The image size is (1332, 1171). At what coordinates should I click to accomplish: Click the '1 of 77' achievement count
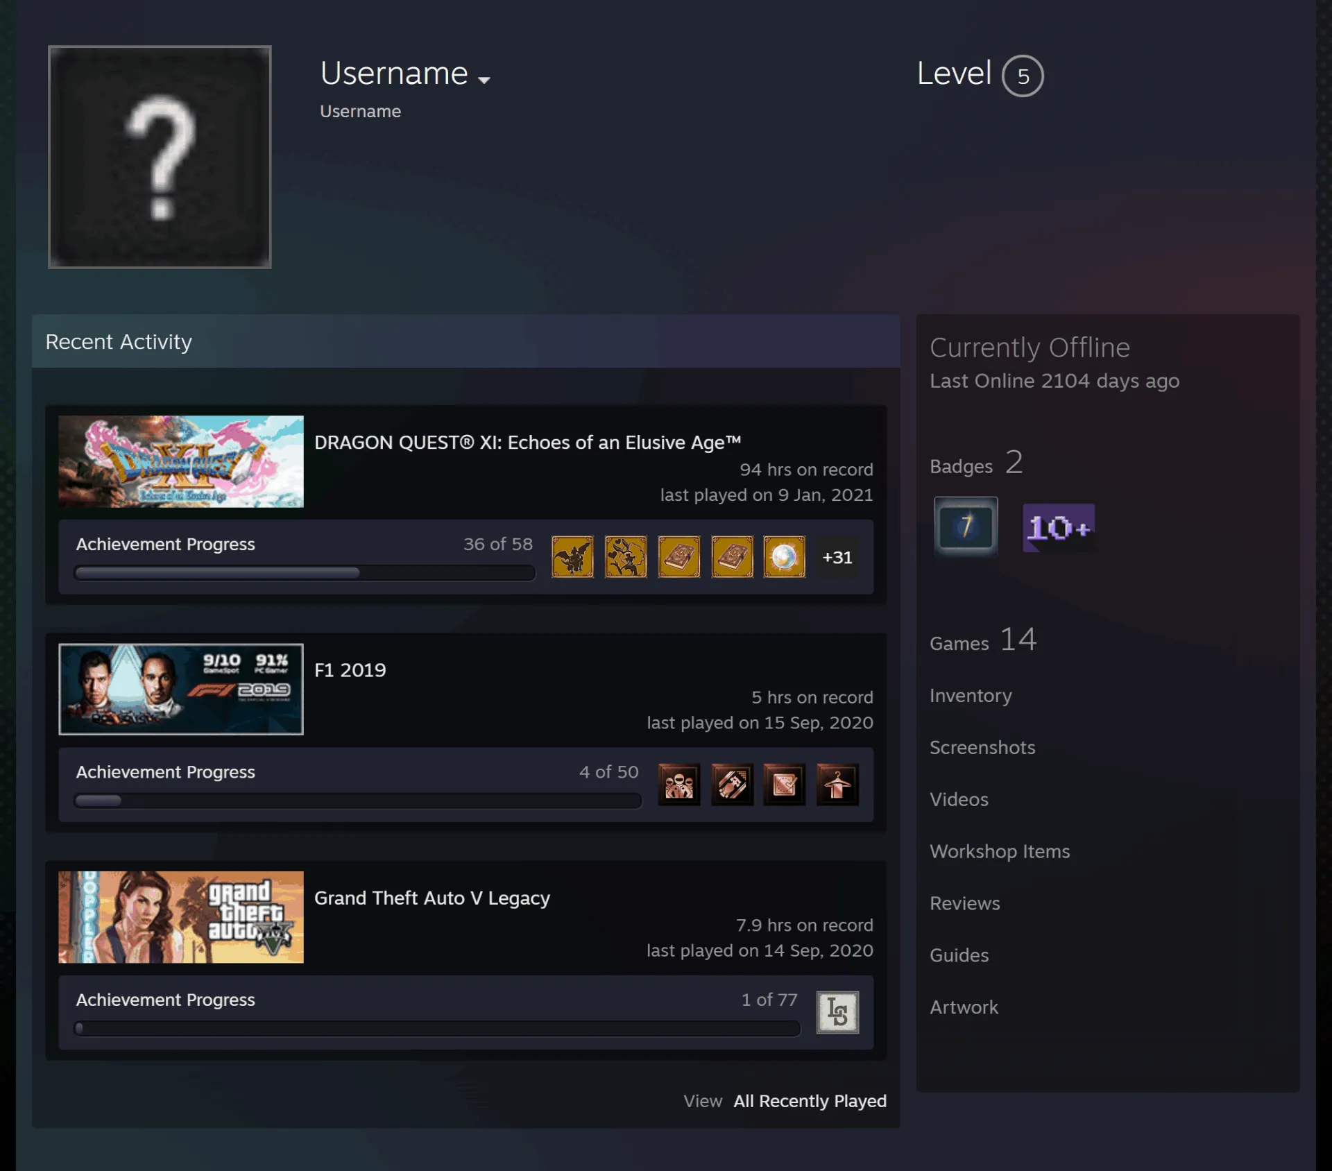(x=769, y=999)
